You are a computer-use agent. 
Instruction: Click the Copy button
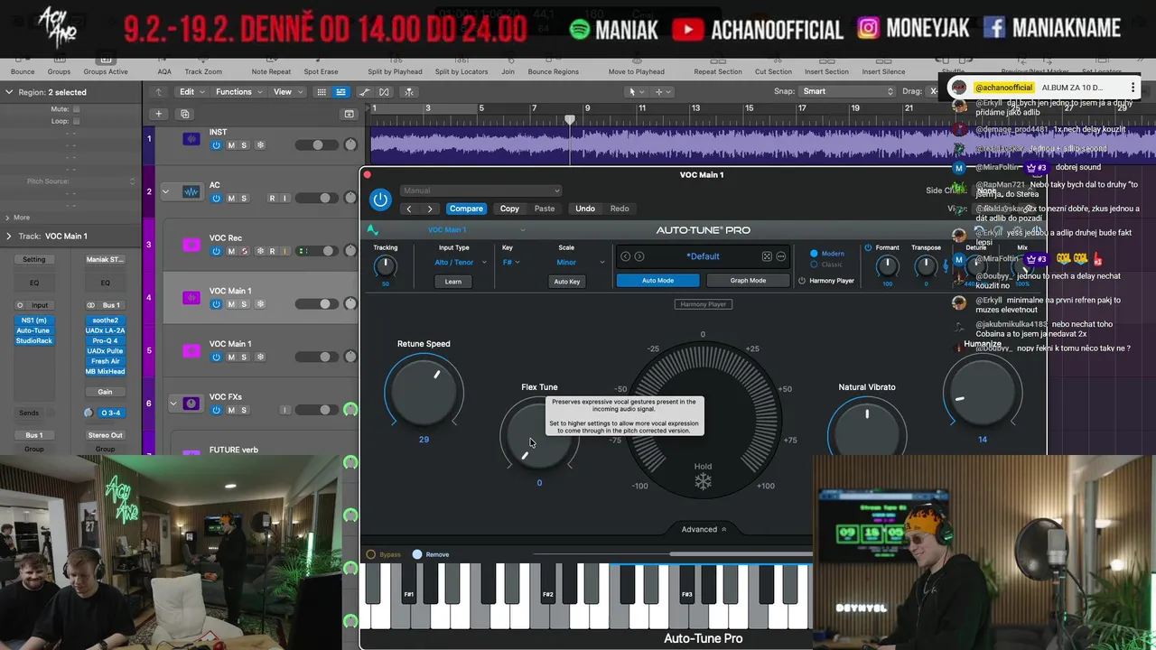click(x=509, y=209)
